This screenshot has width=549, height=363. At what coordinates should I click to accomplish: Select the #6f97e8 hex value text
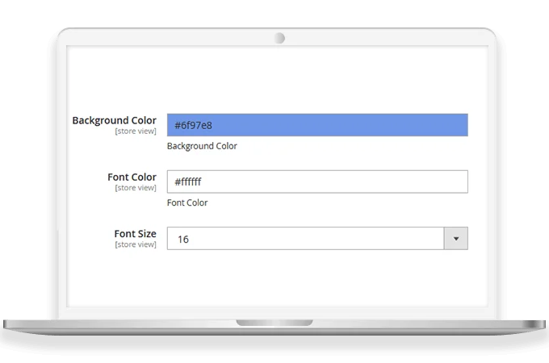[193, 125]
